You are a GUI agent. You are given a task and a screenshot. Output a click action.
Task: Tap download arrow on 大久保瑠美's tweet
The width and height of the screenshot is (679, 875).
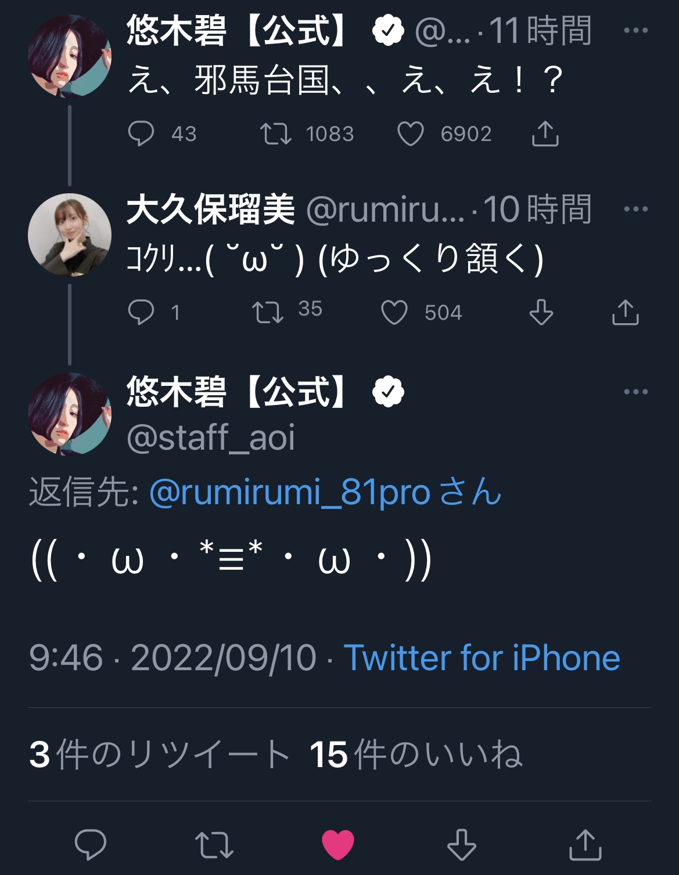coord(541,312)
